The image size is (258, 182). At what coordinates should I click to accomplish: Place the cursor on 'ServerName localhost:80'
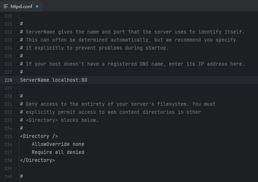click(54, 80)
